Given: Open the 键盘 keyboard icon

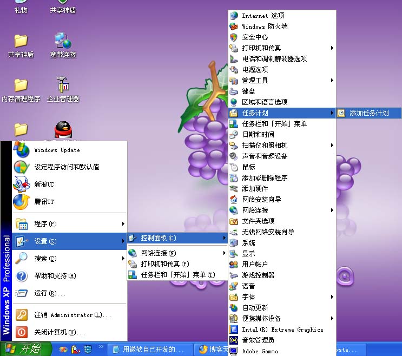Looking at the screenshot, I should [234, 91].
